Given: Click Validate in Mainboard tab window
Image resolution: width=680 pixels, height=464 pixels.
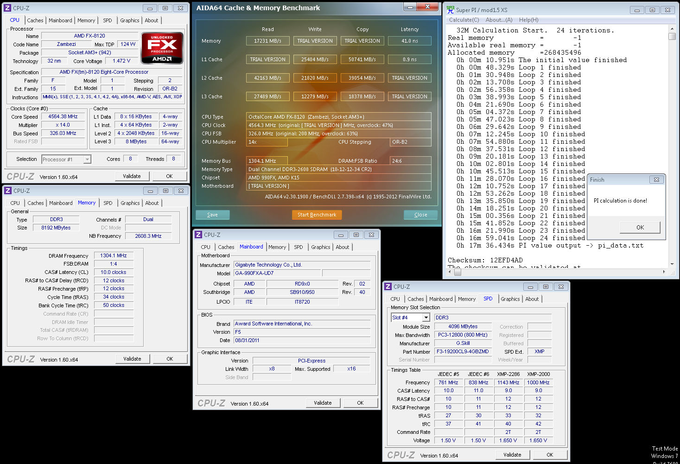Looking at the screenshot, I should coord(323,403).
